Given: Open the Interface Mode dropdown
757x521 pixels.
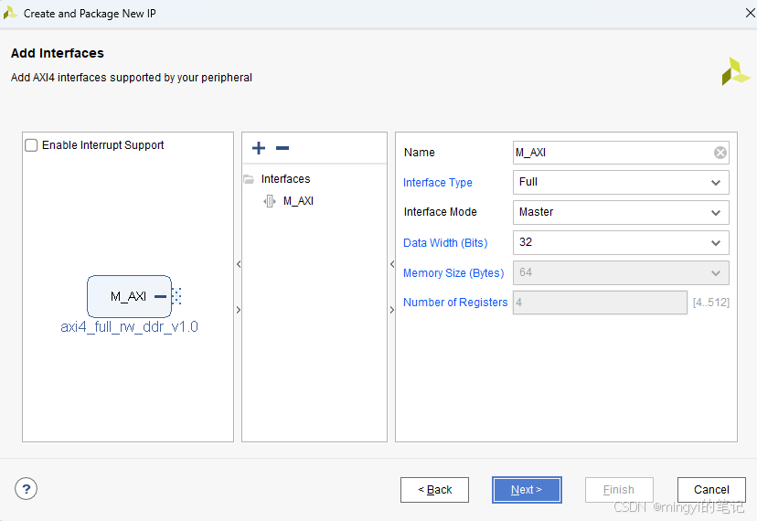Looking at the screenshot, I should tap(621, 212).
